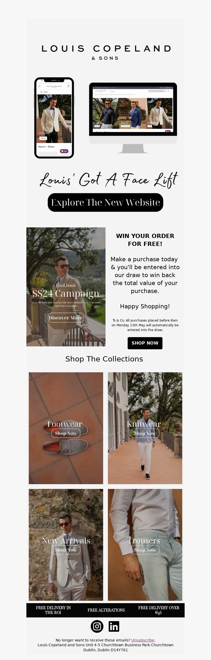Click Free Delivery Over €95 banner
The width and height of the screenshot is (211, 660).
coord(159,610)
